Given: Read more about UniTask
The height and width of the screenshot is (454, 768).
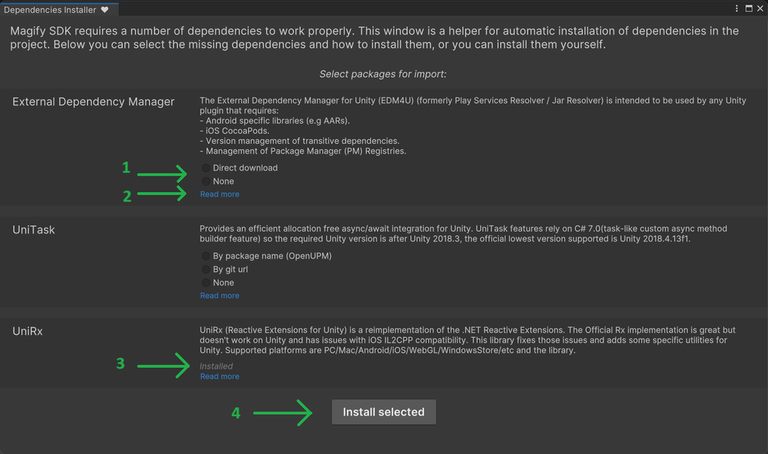Looking at the screenshot, I should pyautogui.click(x=219, y=295).
